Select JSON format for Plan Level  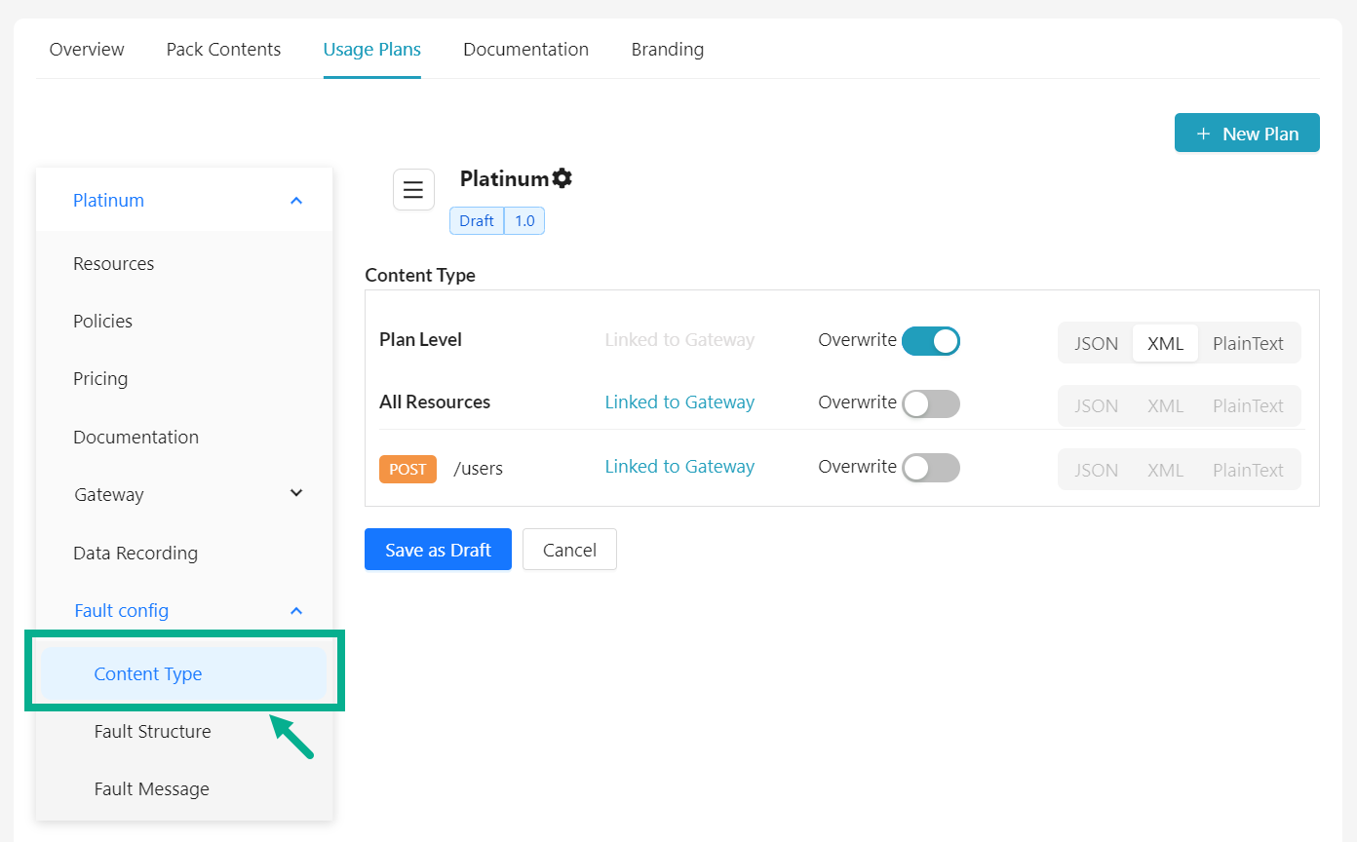[x=1096, y=342]
